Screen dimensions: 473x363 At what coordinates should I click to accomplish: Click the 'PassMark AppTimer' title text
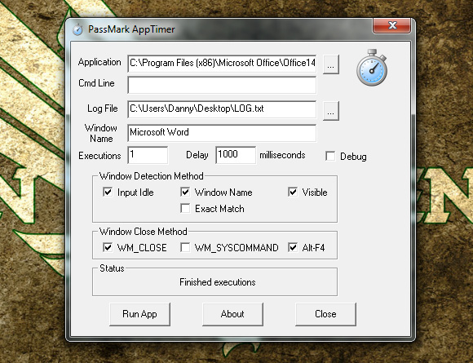[131, 29]
